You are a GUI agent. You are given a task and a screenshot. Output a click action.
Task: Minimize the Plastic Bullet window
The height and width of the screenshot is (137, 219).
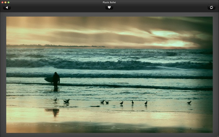click(5, 3)
